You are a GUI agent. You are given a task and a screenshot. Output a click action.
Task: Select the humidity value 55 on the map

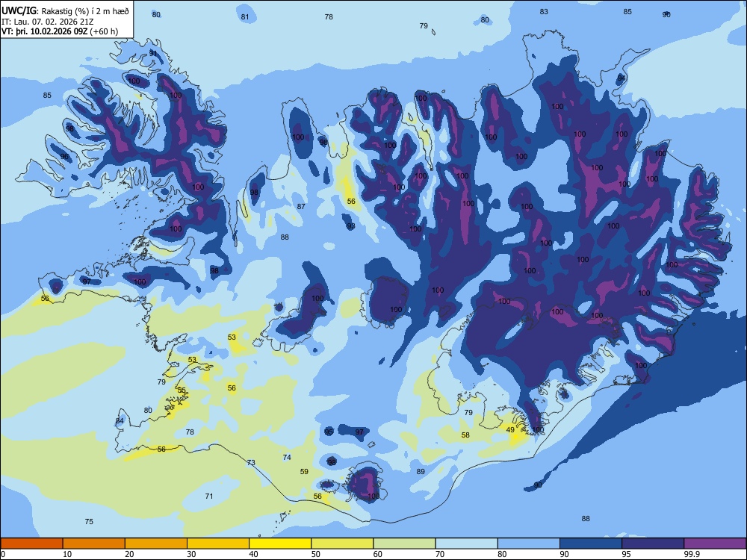[181, 390]
